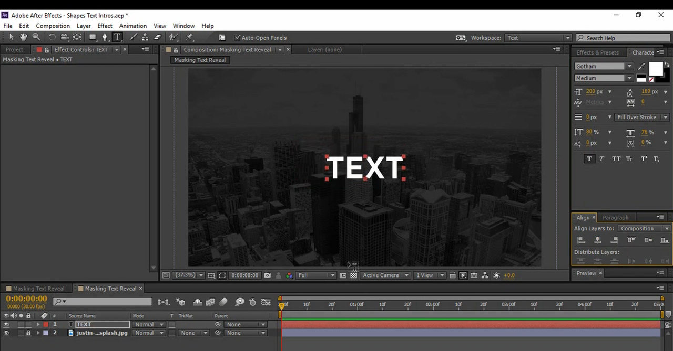This screenshot has width=673, height=351.
Task: Open the Composition Mini-Flowchart icon in timeline
Action: coord(164,302)
